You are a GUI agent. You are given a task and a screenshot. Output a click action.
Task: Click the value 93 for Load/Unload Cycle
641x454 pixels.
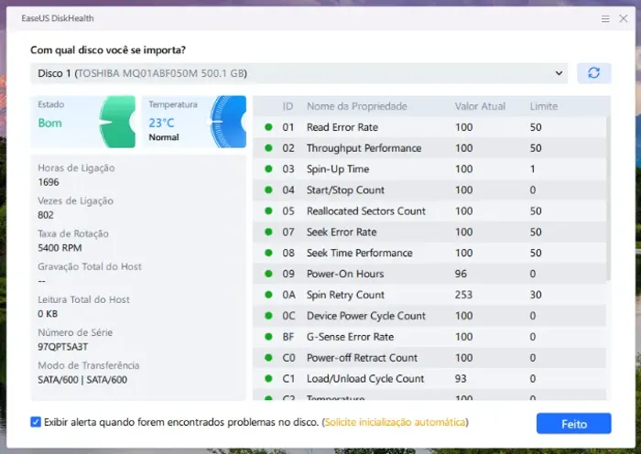coord(461,379)
